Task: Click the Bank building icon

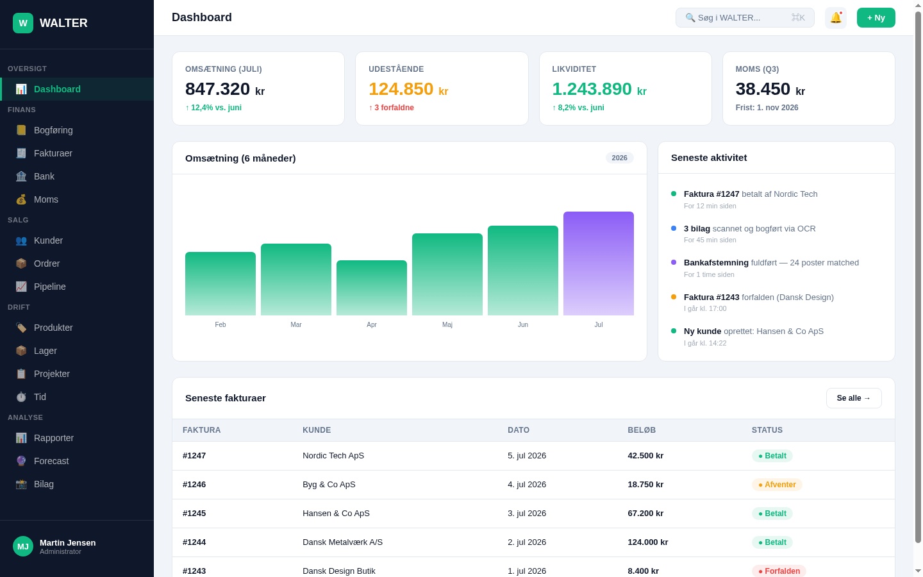Action: click(x=21, y=176)
